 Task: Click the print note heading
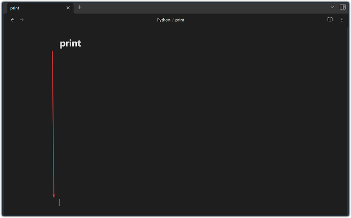click(x=70, y=44)
